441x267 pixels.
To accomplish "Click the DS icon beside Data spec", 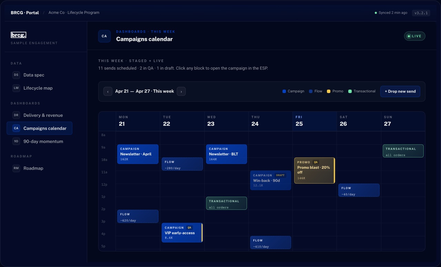I will pyautogui.click(x=16, y=75).
